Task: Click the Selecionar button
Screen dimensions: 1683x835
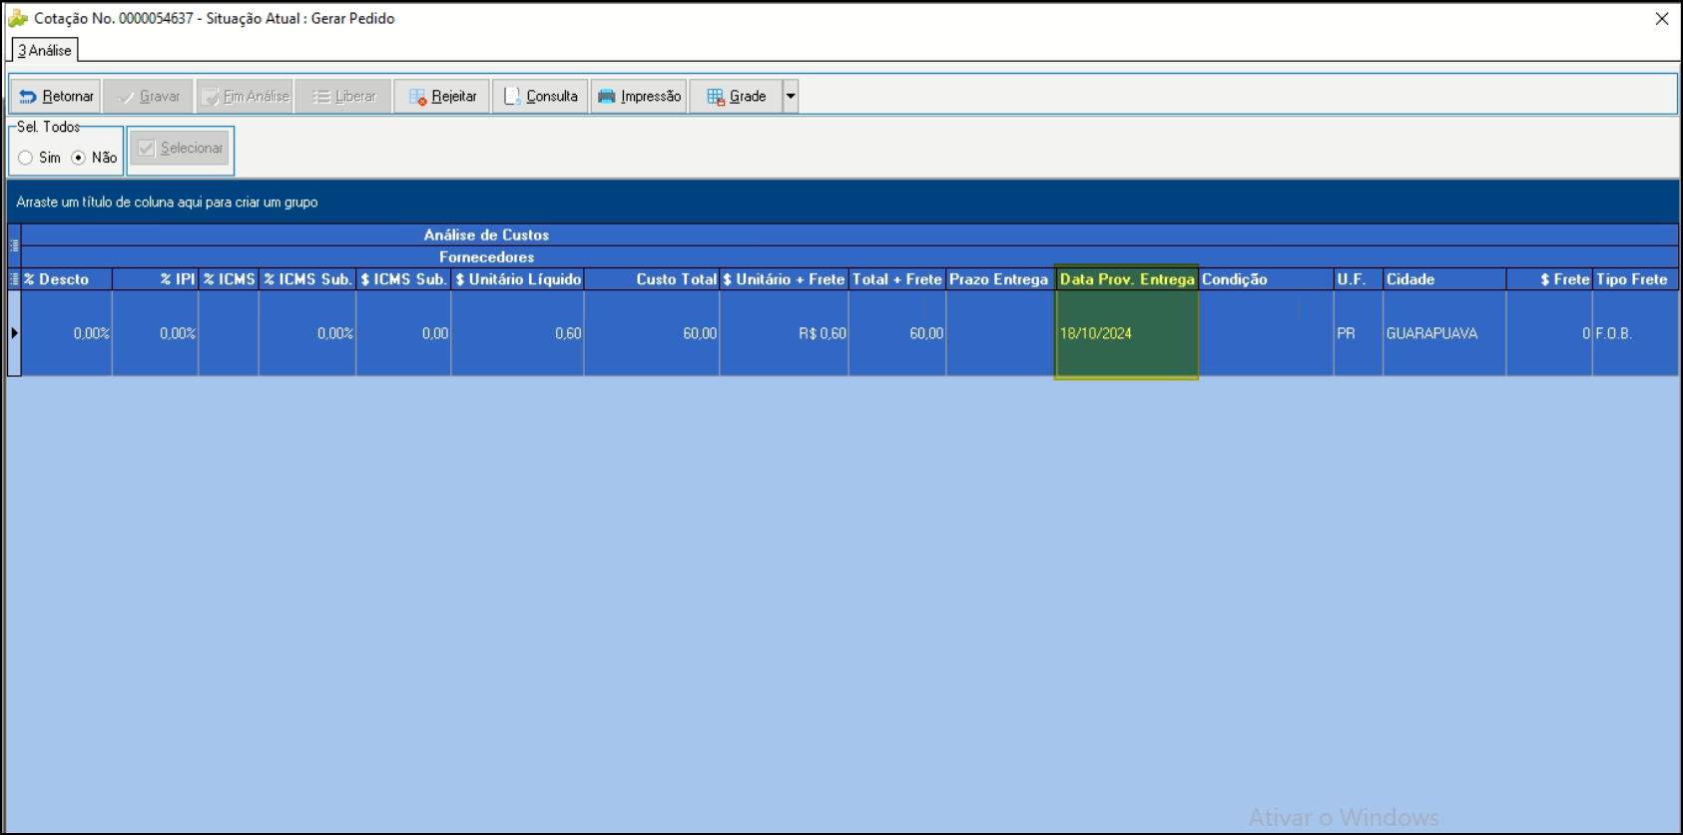Action: (x=181, y=149)
